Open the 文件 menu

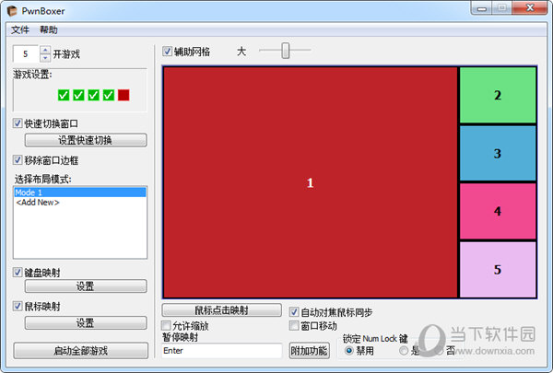20,29
